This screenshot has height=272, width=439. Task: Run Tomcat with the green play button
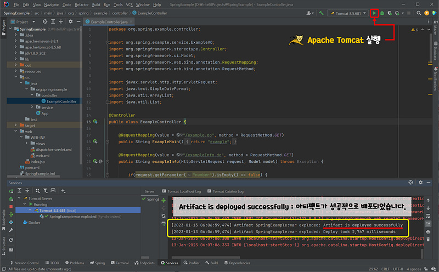click(374, 13)
